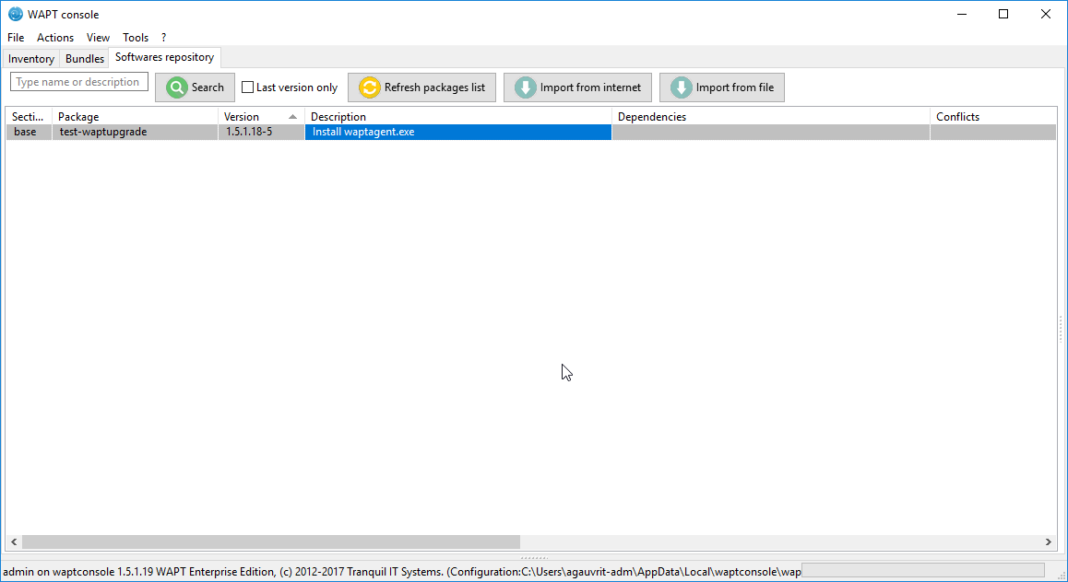Screen dimensions: 1068x582
Task: Click the Conflicts column header
Action: (993, 117)
